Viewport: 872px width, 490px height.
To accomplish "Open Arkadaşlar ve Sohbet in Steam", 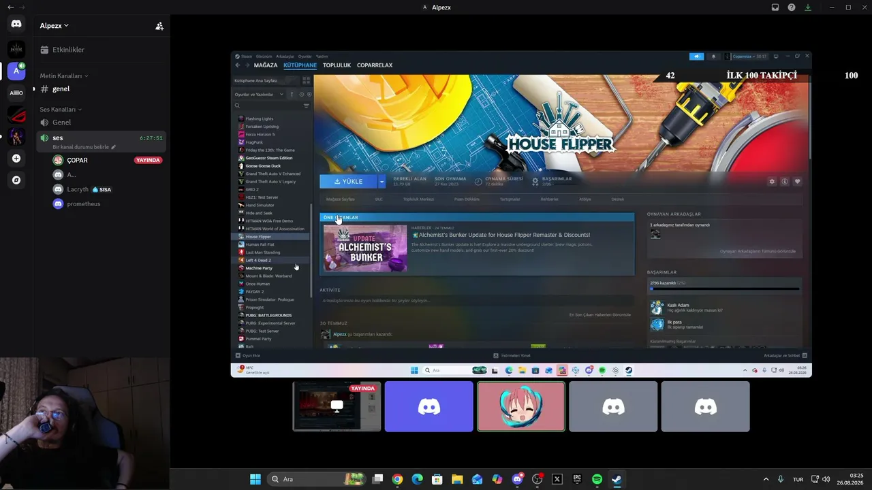I will pyautogui.click(x=785, y=355).
